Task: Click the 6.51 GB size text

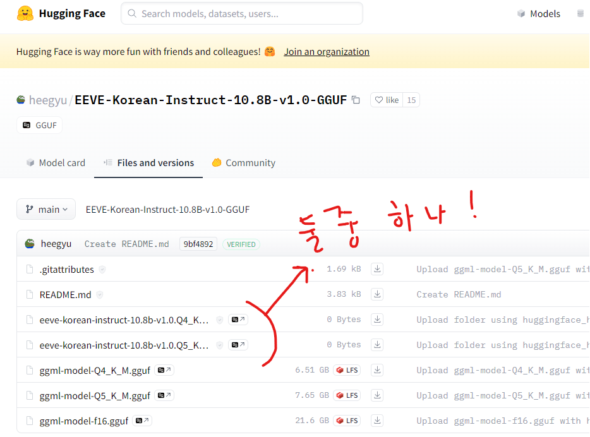Action: pos(312,370)
